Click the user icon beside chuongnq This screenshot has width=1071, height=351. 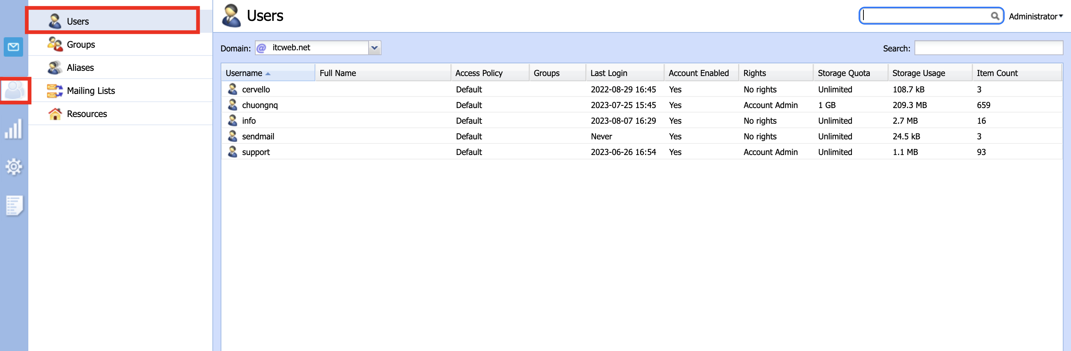(x=233, y=105)
